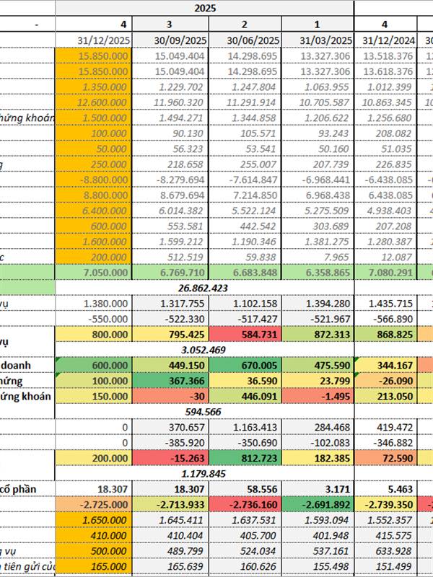Screen dimensions: 433x577
Task: Select the red cell -1.495
Action: pos(318,396)
